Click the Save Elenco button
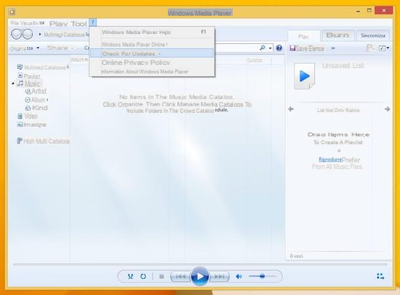Screen dimensions: 400x295 (307, 49)
